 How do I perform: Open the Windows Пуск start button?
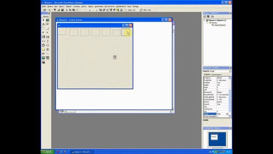pos(47,152)
